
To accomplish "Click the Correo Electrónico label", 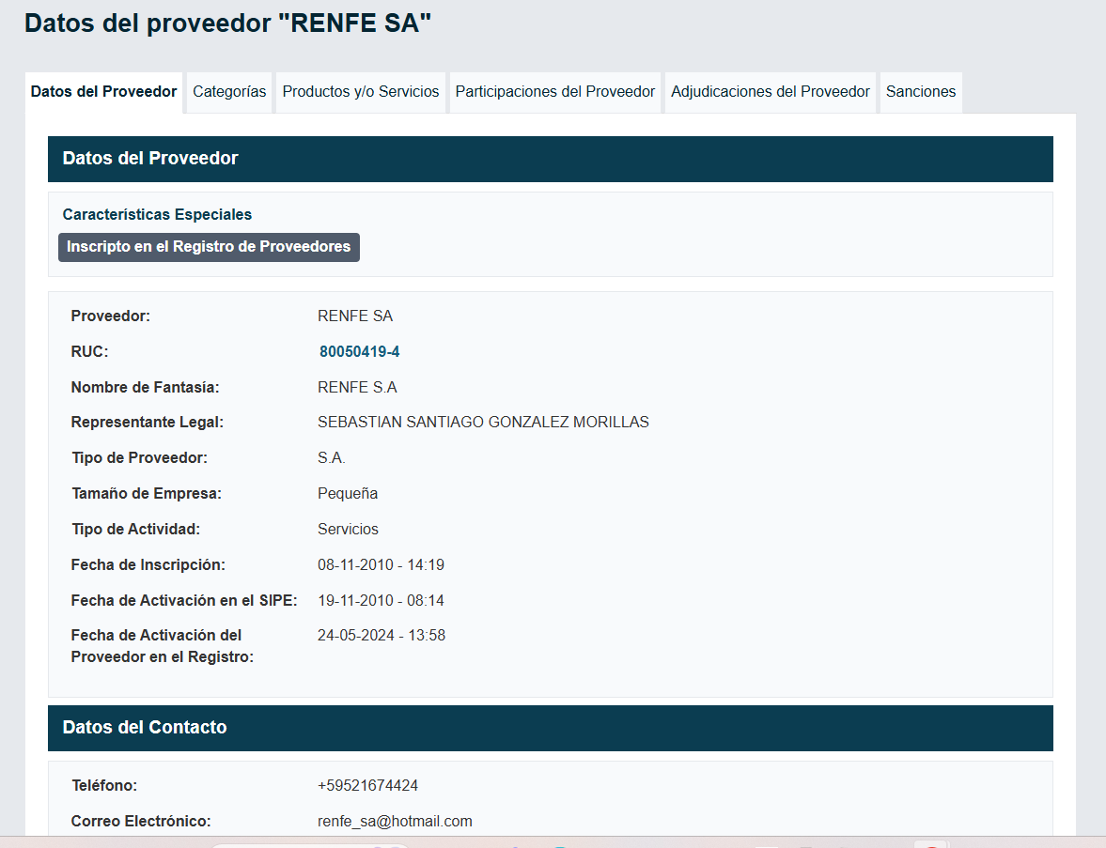I will point(141,821).
